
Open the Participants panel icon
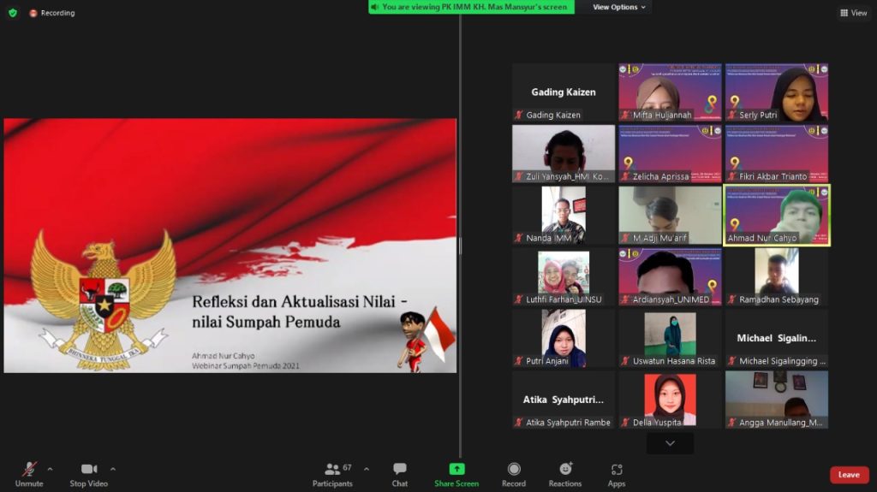point(332,469)
